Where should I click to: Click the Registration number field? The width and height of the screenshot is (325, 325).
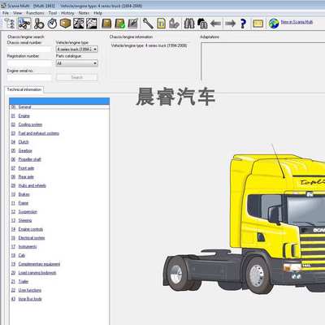click(x=29, y=63)
